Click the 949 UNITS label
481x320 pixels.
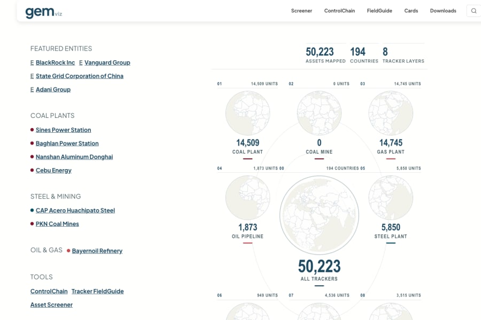267,295
